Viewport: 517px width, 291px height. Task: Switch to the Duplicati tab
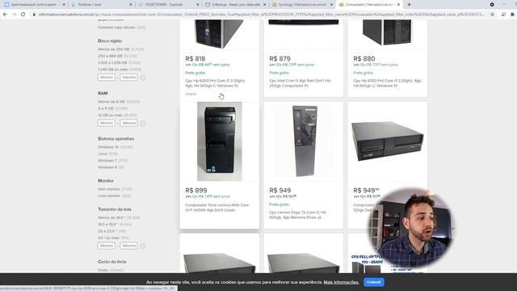point(169,5)
